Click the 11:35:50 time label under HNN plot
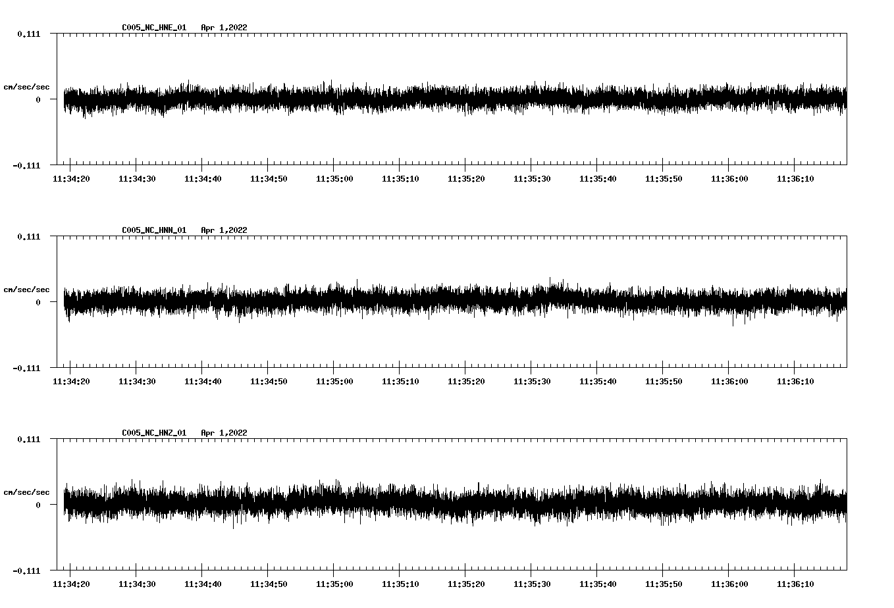 coord(664,382)
